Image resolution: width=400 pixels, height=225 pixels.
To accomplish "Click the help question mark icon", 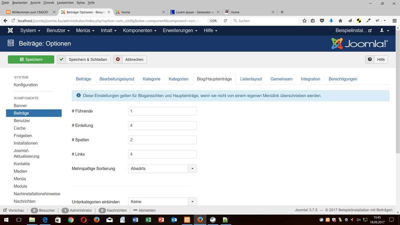I will 369,59.
